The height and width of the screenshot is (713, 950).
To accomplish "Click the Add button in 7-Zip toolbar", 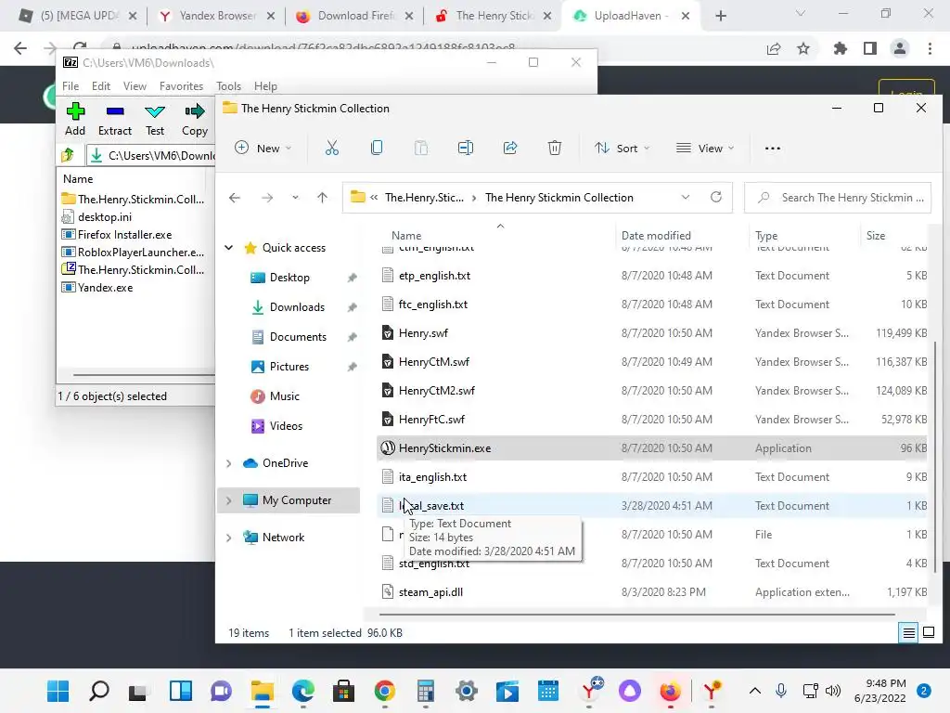I will click(x=75, y=119).
